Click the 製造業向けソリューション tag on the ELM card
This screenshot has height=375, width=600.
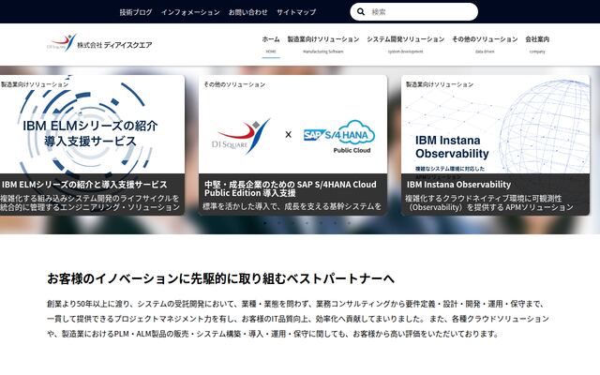[35, 84]
